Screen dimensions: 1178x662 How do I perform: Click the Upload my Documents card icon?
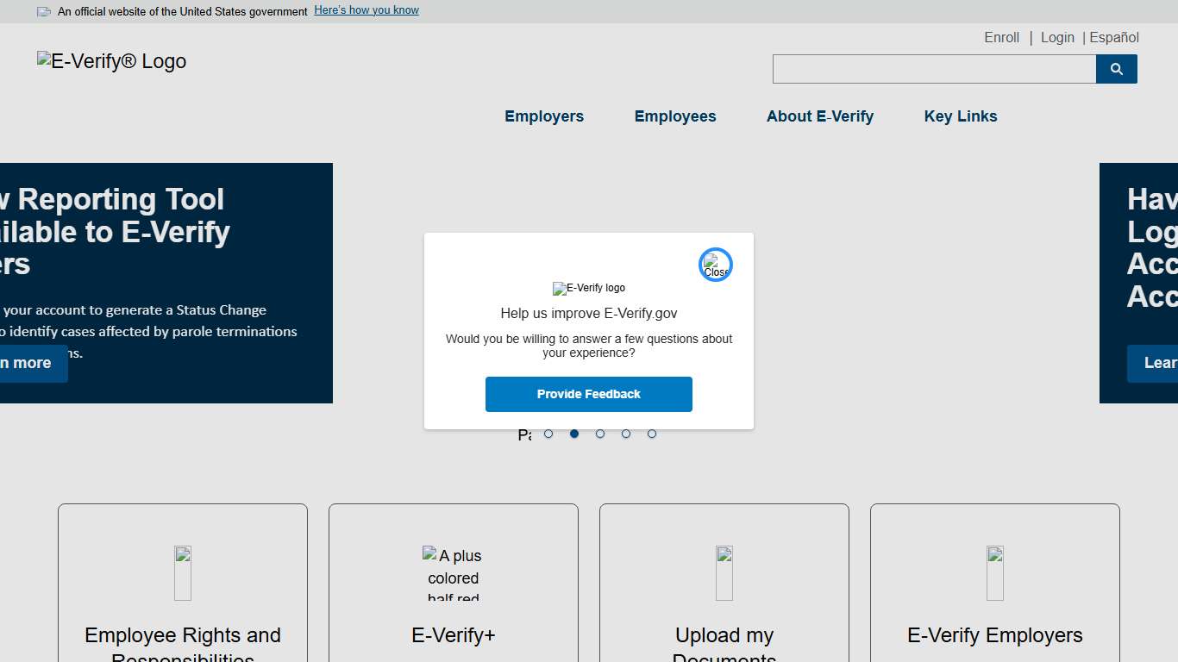[x=724, y=571]
